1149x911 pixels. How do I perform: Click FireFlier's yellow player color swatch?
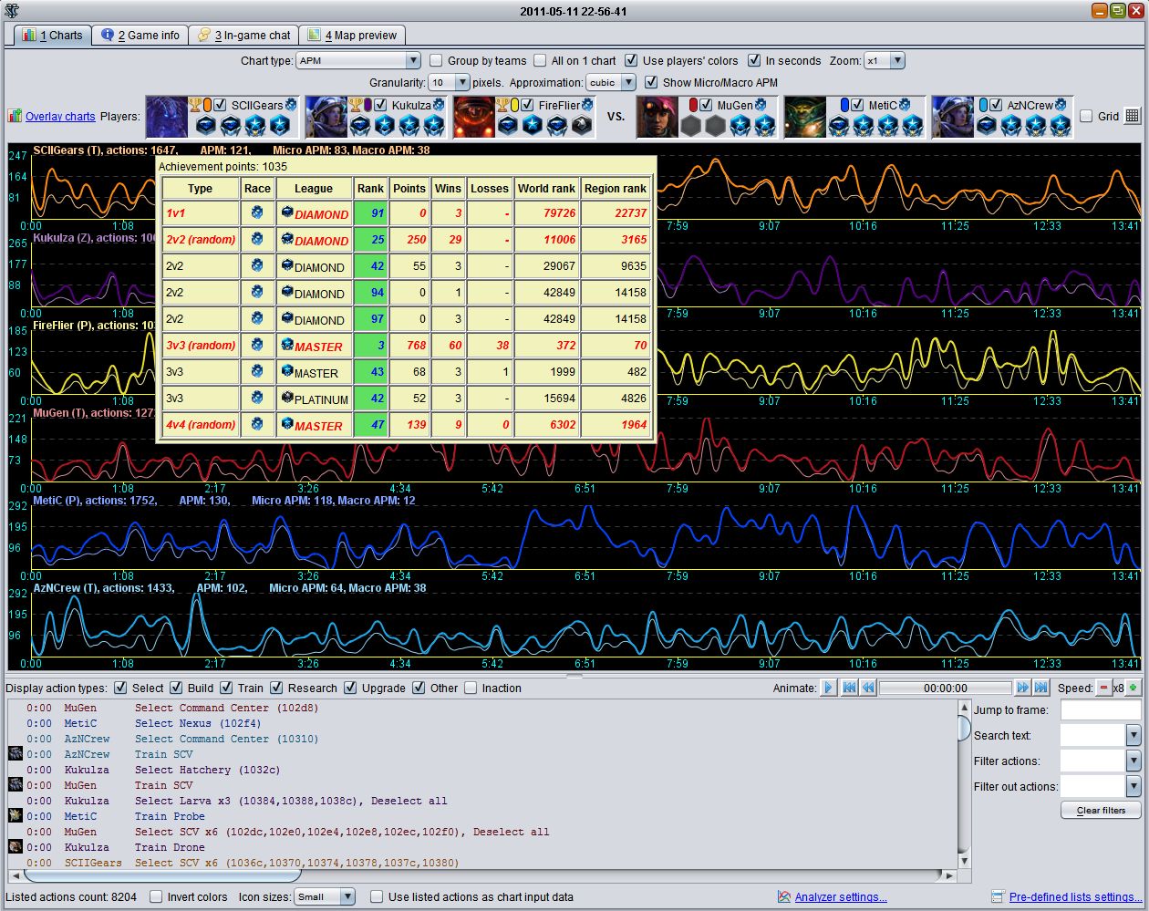(x=515, y=105)
